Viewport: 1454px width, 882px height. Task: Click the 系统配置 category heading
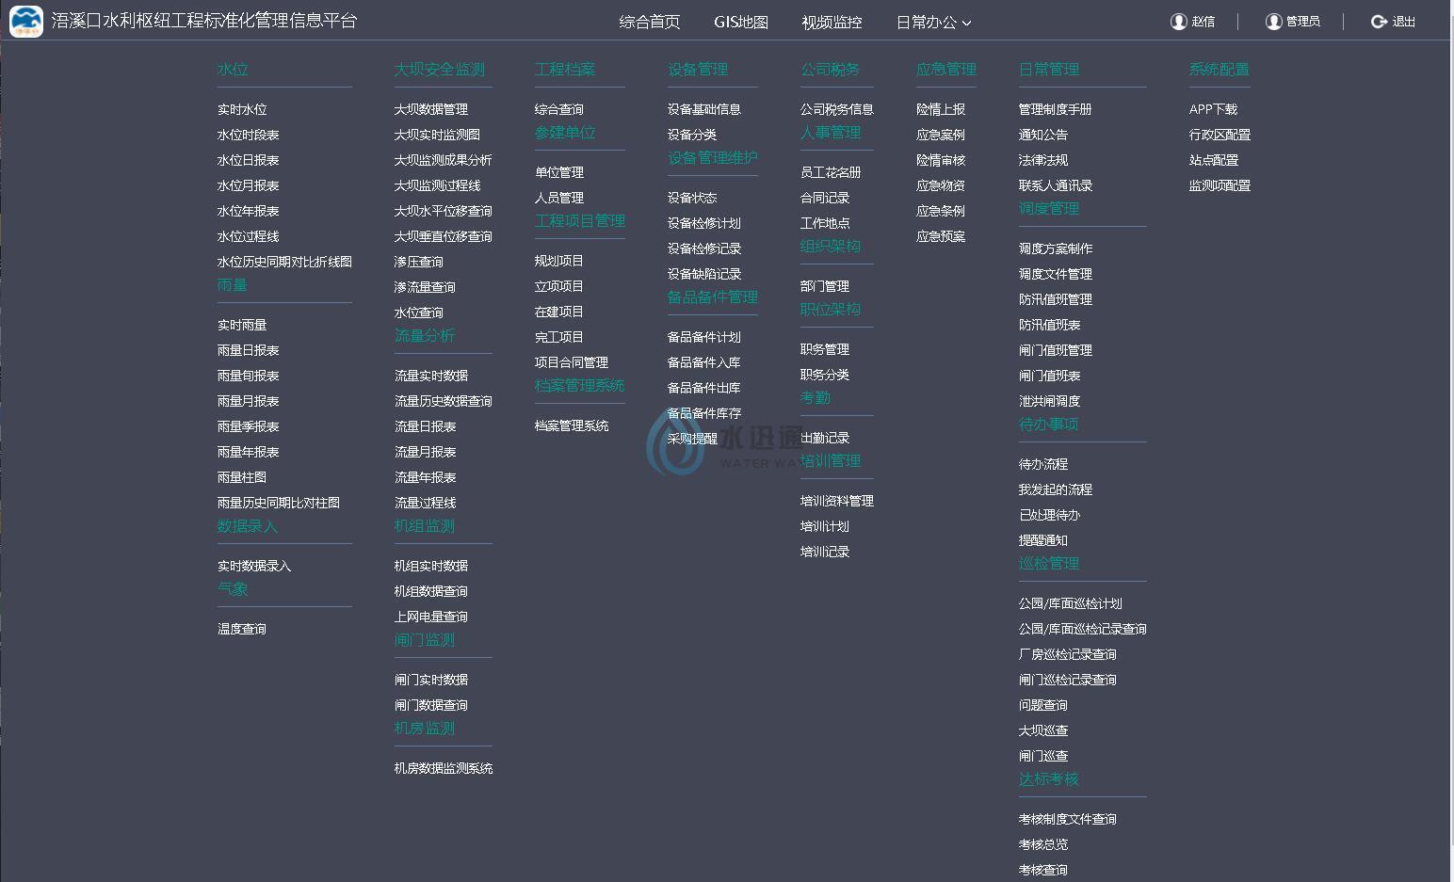(x=1220, y=69)
